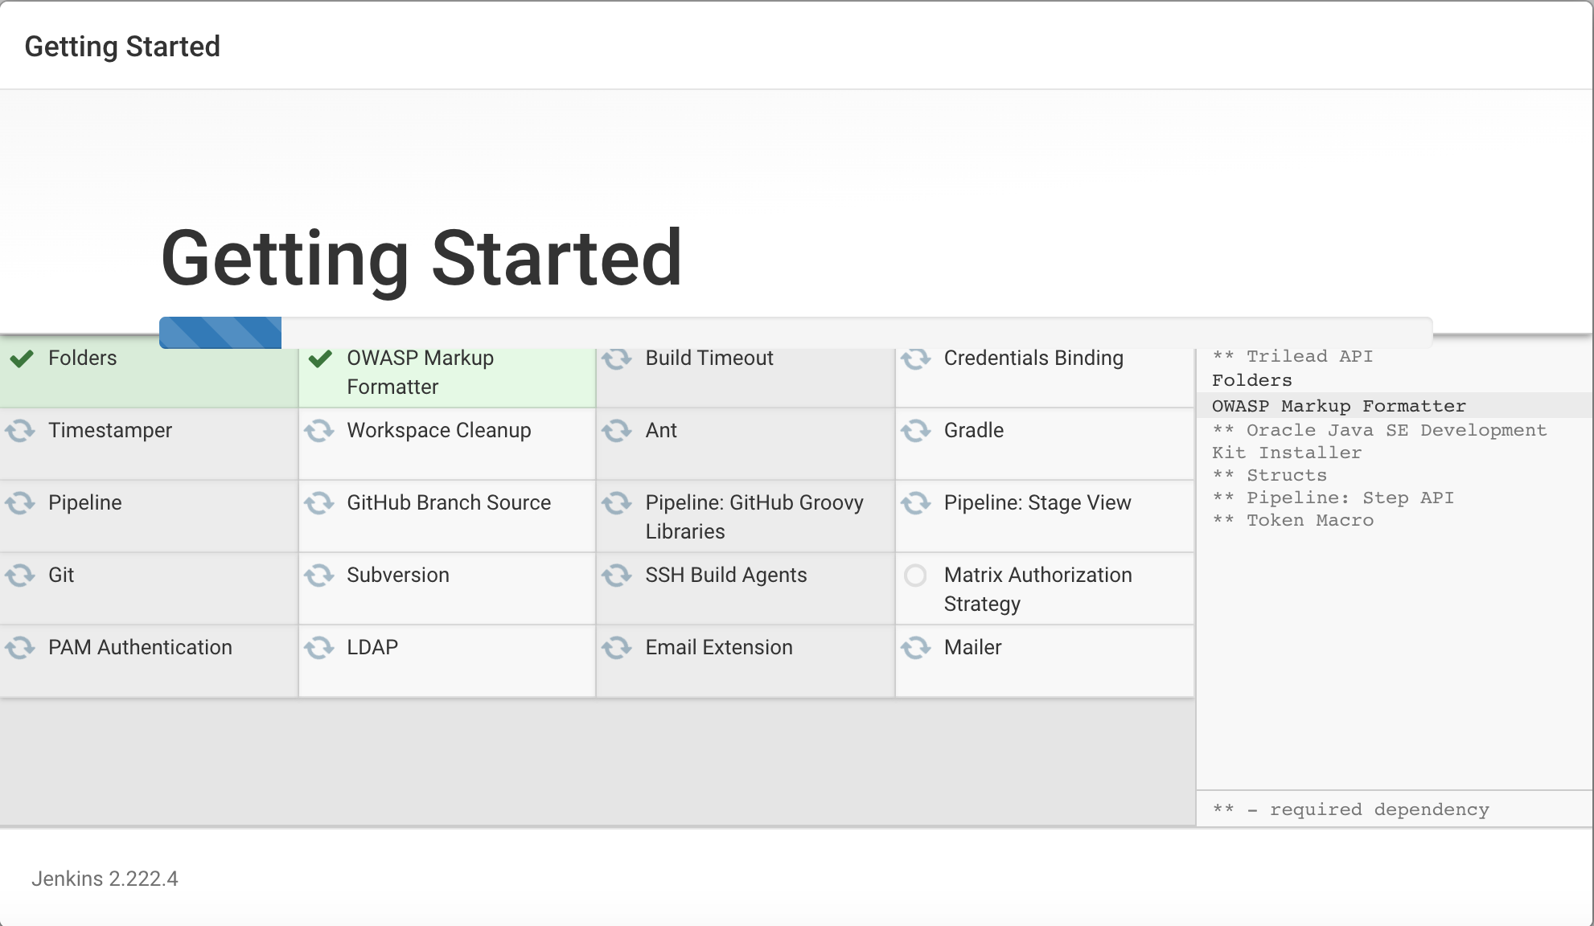Click the refresh icon next to LDAP
Image resolution: width=1594 pixels, height=926 pixels.
click(x=319, y=648)
